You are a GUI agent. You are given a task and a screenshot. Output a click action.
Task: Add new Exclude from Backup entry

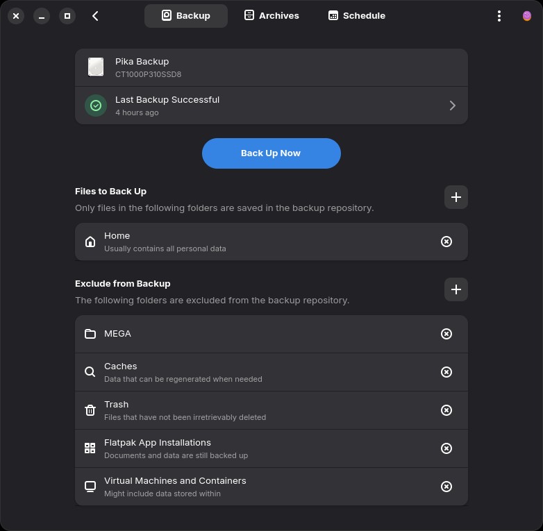click(456, 289)
